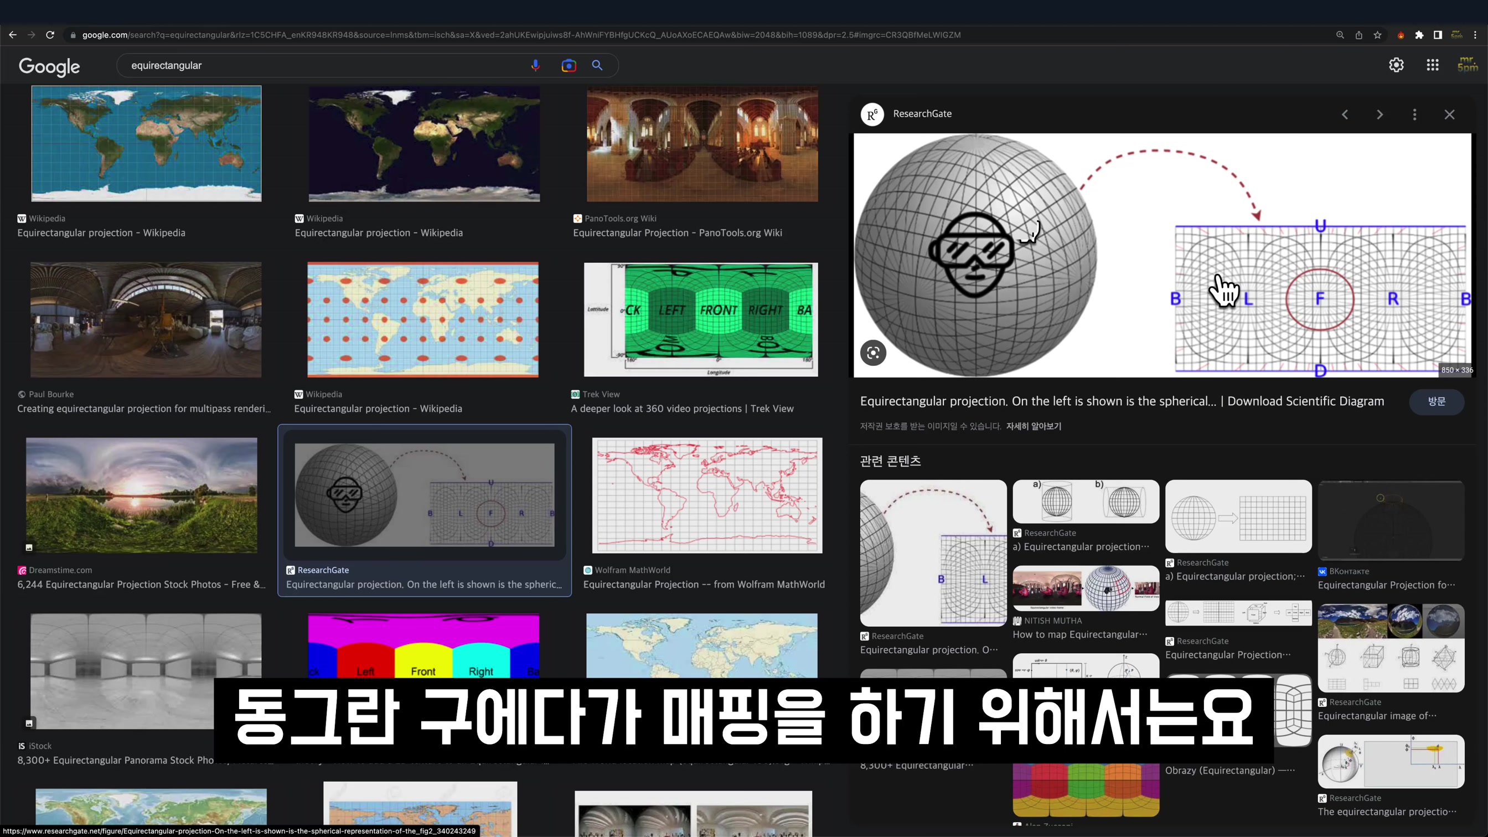
Task: Click the share page icon in the address bar
Action: click(1358, 35)
